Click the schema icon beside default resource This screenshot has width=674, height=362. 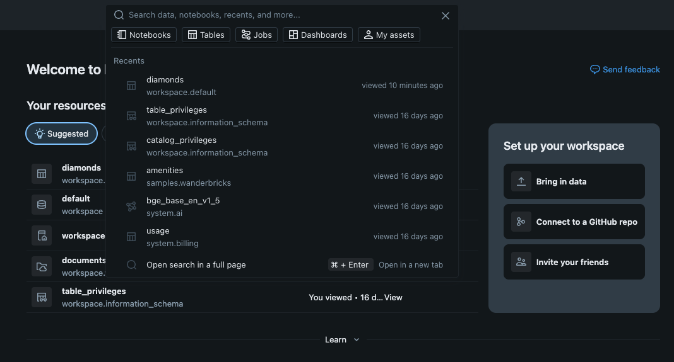pyautogui.click(x=42, y=205)
